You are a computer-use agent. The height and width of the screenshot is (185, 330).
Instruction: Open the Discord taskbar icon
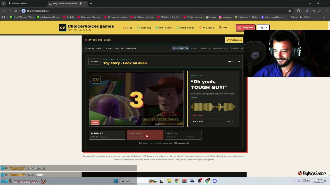click(x=214, y=181)
